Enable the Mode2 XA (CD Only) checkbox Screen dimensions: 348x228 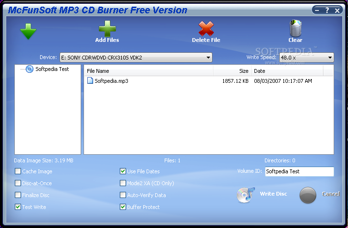point(123,183)
